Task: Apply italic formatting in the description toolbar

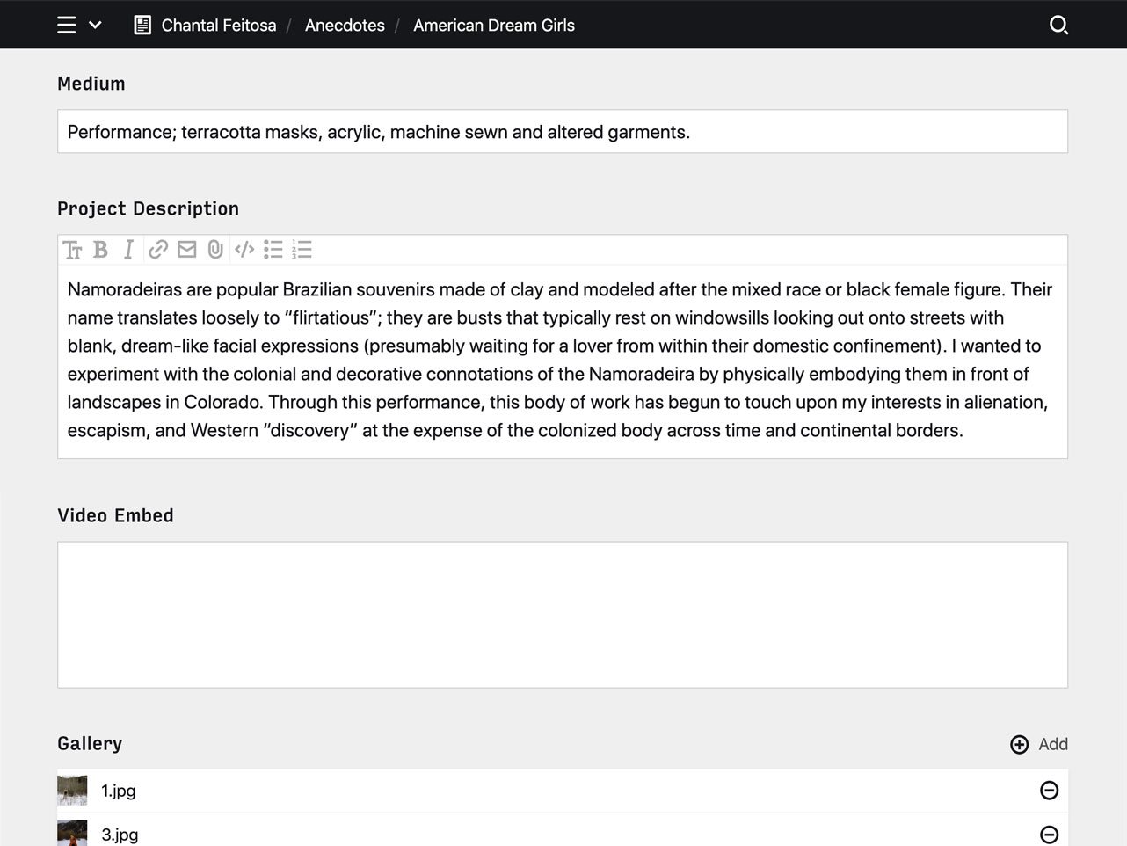Action: tap(127, 250)
